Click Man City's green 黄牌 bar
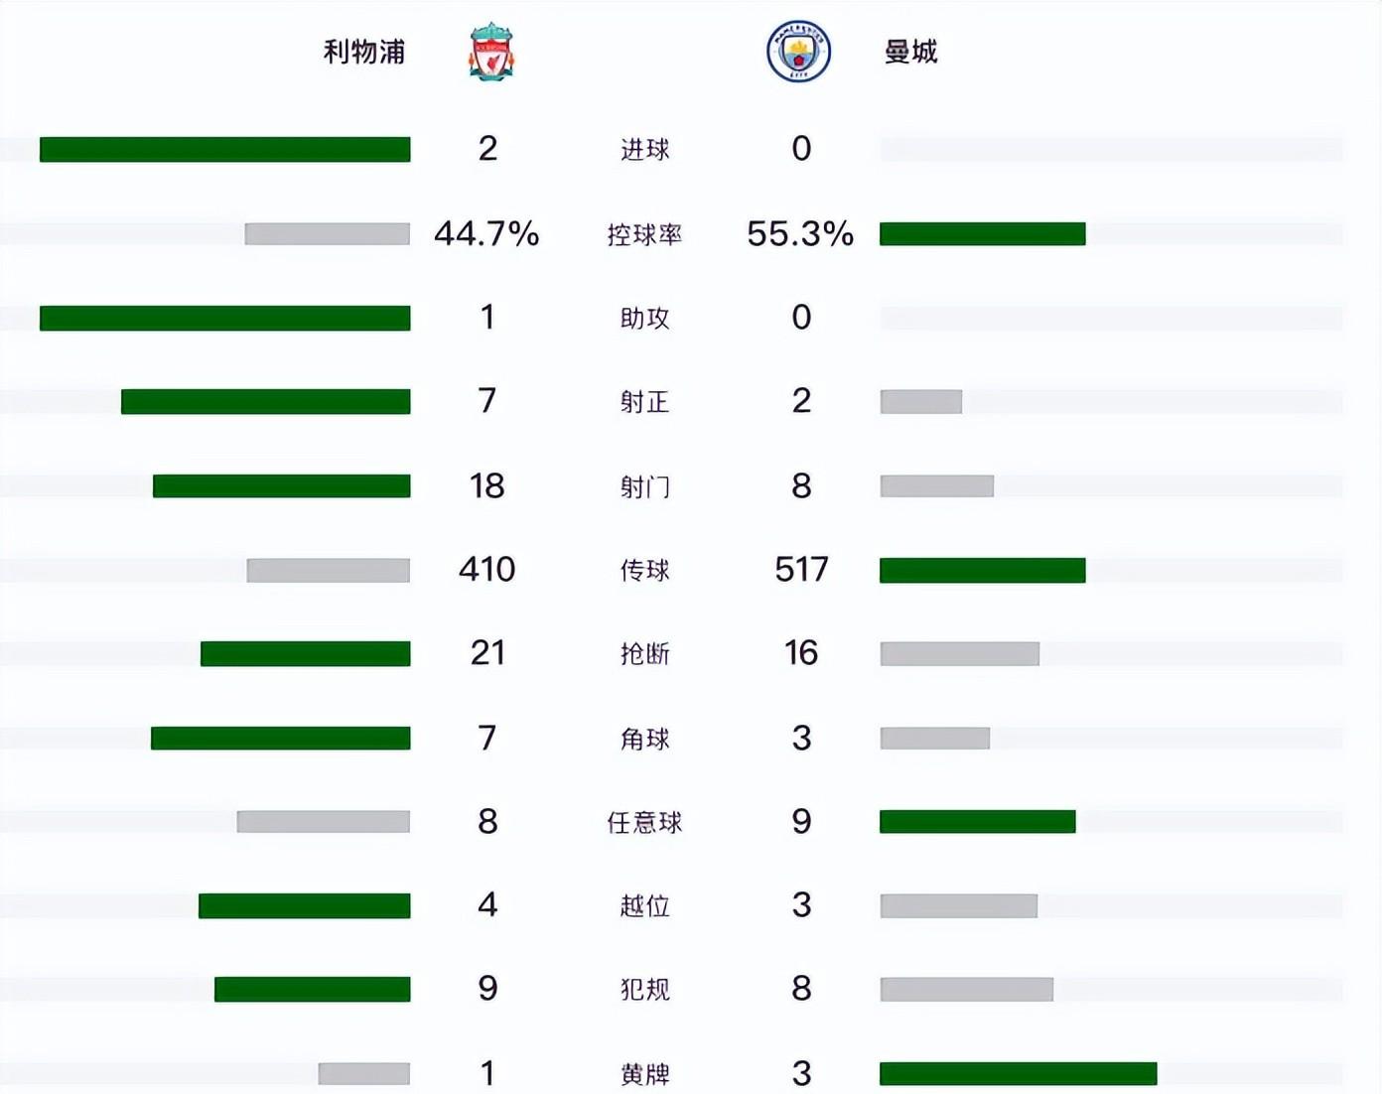This screenshot has height=1094, width=1382. [1018, 1074]
